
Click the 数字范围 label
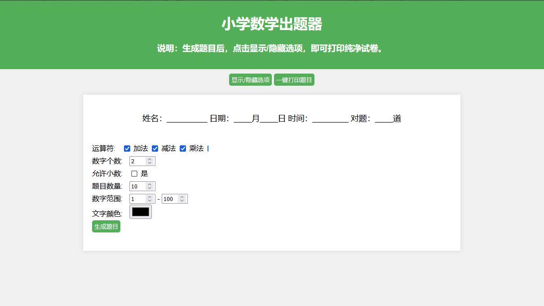pyautogui.click(x=107, y=199)
